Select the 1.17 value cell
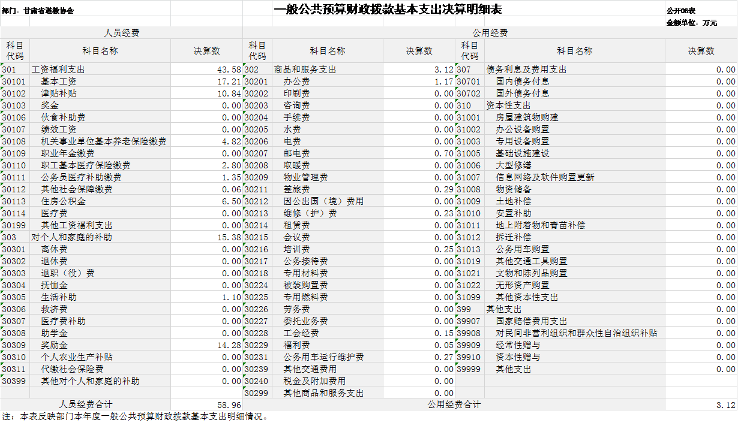The height and width of the screenshot is (423, 738). [x=419, y=81]
